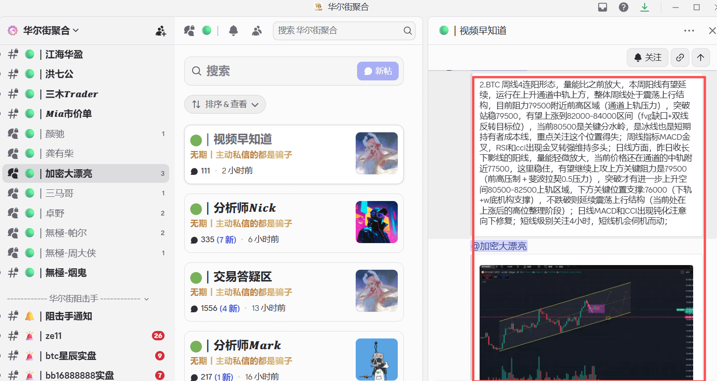
Task: Open the 卓野 forum channel
Action: click(86, 213)
